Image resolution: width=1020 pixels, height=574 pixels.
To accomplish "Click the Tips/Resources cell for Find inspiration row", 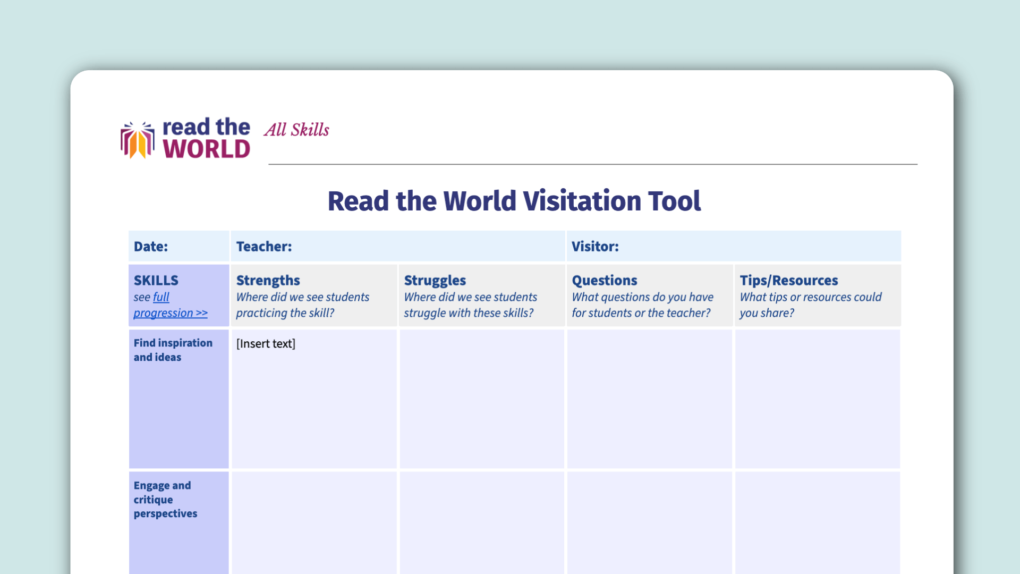I will coord(817,399).
